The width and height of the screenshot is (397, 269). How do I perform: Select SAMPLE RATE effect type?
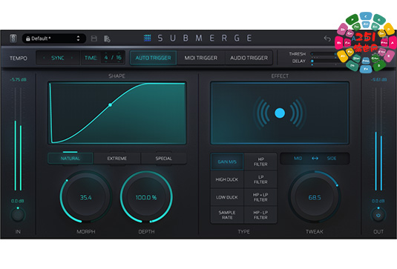[227, 215]
